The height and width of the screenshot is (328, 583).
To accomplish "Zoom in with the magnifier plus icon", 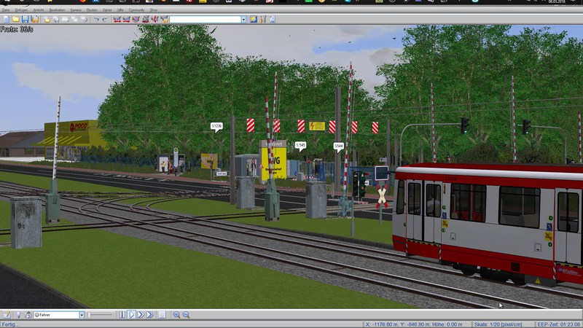I will pyautogui.click(x=176, y=315).
